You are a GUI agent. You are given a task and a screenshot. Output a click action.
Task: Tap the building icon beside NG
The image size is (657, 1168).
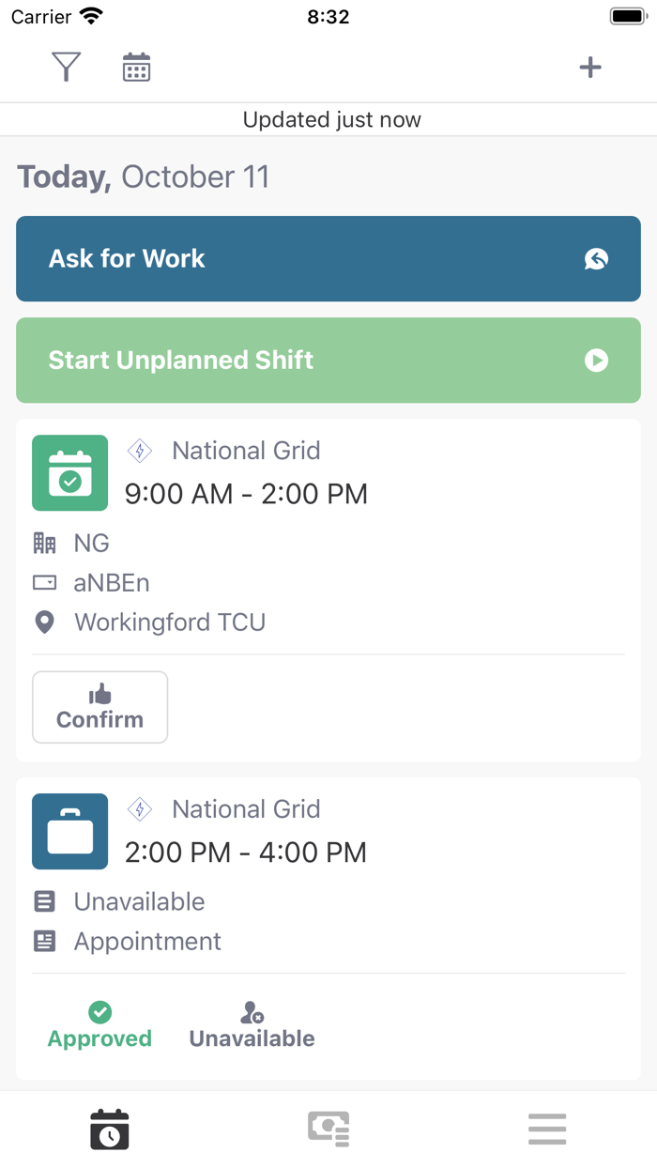[44, 543]
